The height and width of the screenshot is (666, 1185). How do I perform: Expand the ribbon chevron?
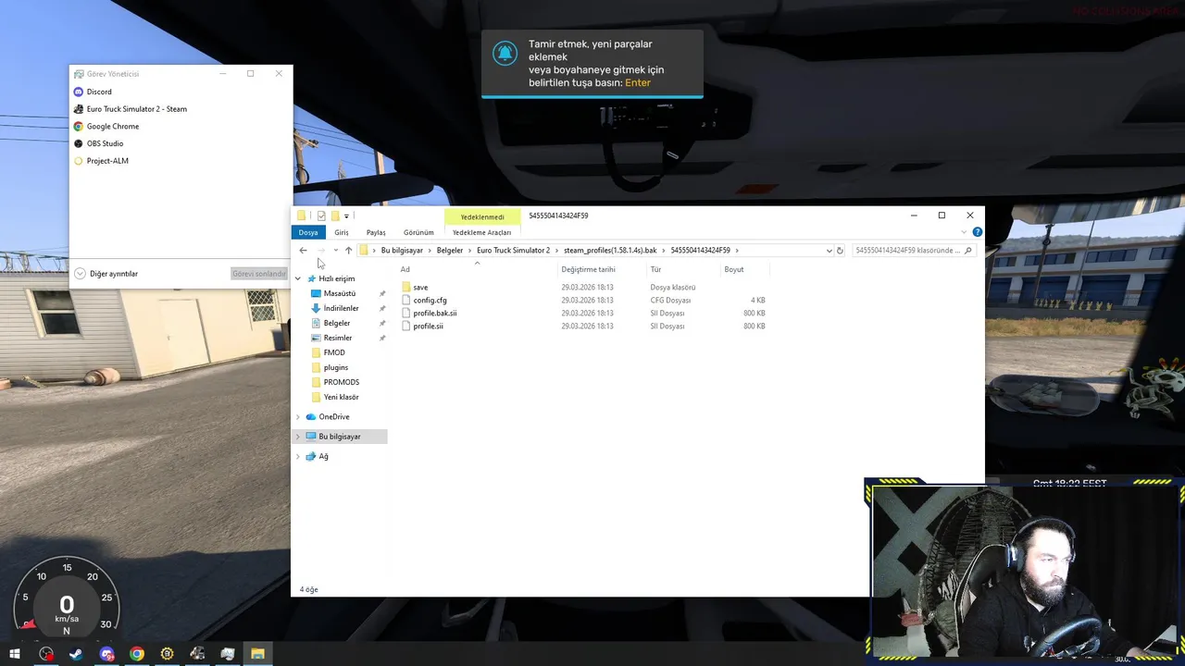coord(964,232)
